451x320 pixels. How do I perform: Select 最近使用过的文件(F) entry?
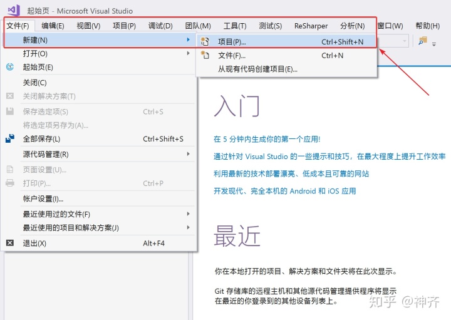pyautogui.click(x=99, y=214)
